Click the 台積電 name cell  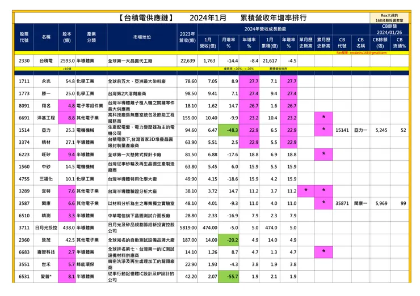pyautogui.click(x=46, y=61)
